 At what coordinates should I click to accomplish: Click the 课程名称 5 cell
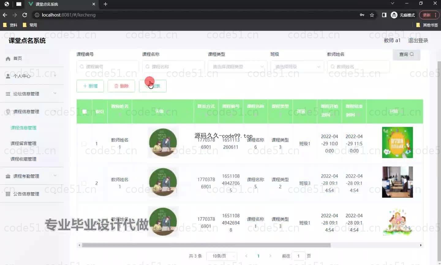click(255, 183)
